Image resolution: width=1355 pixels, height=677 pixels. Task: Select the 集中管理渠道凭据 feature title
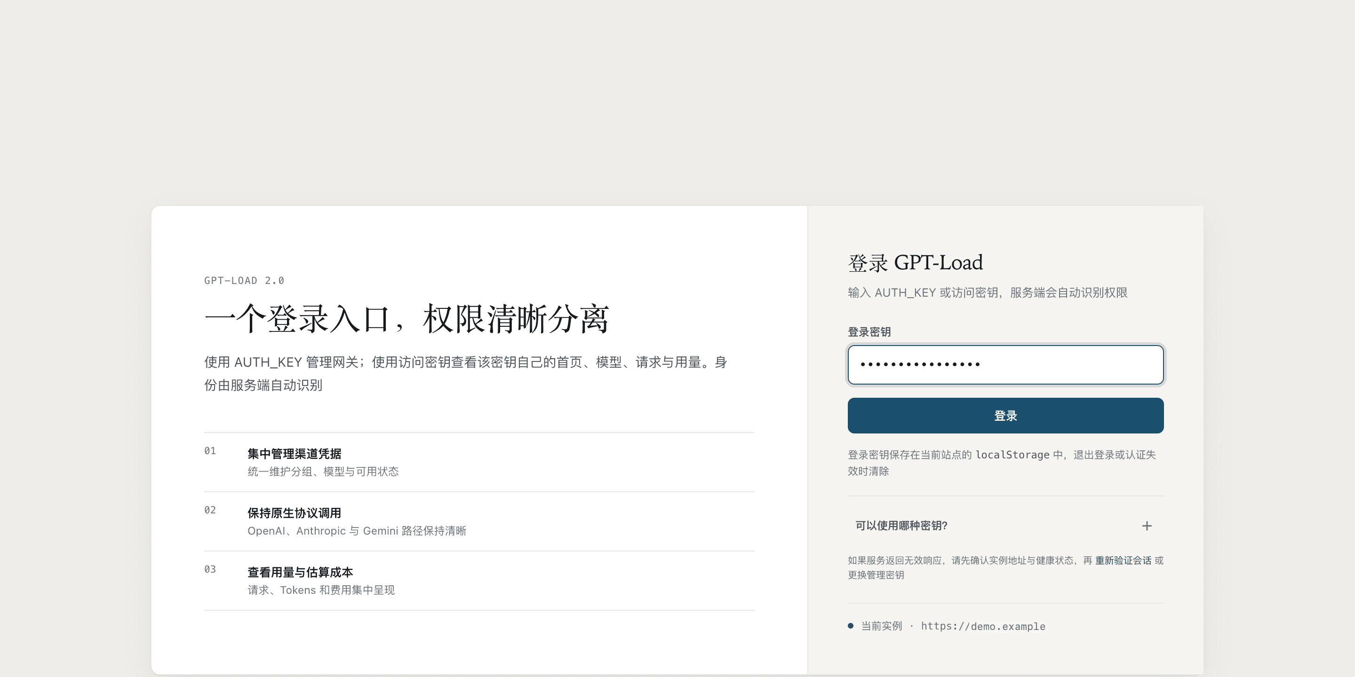(x=294, y=454)
